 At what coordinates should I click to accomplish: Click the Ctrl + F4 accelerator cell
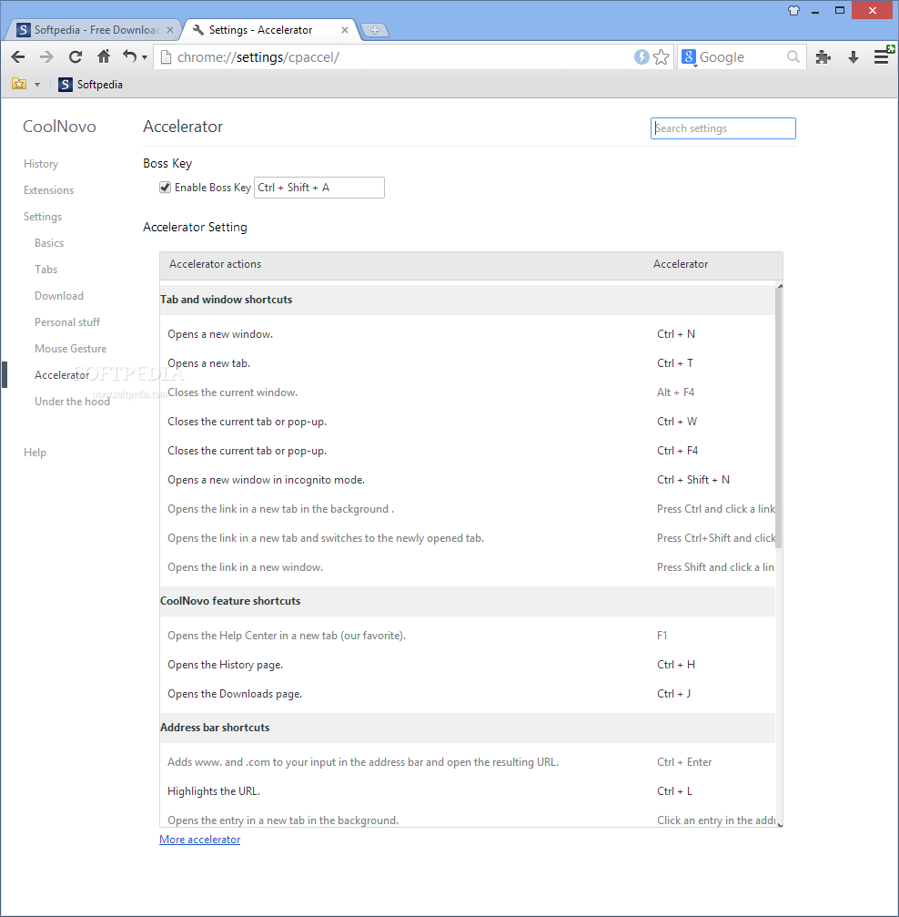point(678,451)
